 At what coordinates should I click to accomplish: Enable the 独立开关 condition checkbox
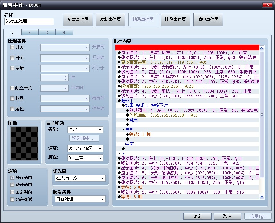point(12,88)
